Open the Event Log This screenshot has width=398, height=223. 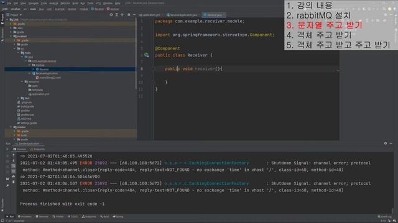[384, 217]
